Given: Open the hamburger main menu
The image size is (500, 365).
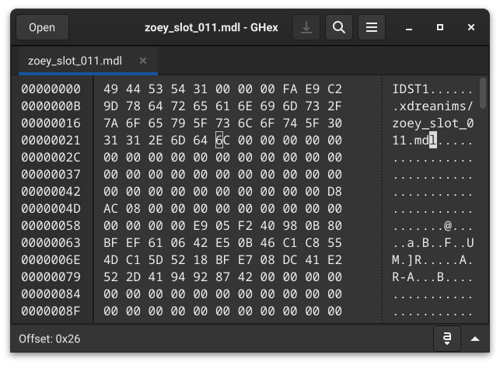Looking at the screenshot, I should click(372, 28).
